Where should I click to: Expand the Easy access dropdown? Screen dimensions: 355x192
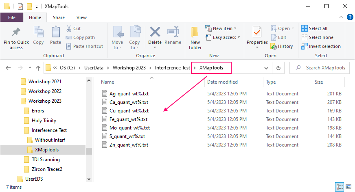223,37
